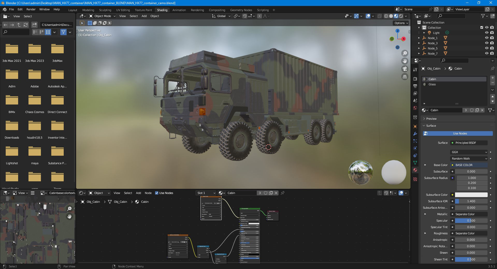Select the Glass material slot
Viewport: 497px width, 269px height.
coord(454,84)
